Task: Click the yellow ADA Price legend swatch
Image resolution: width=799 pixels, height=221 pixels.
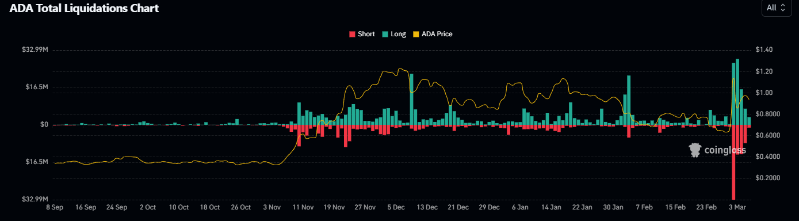Action: pyautogui.click(x=416, y=34)
